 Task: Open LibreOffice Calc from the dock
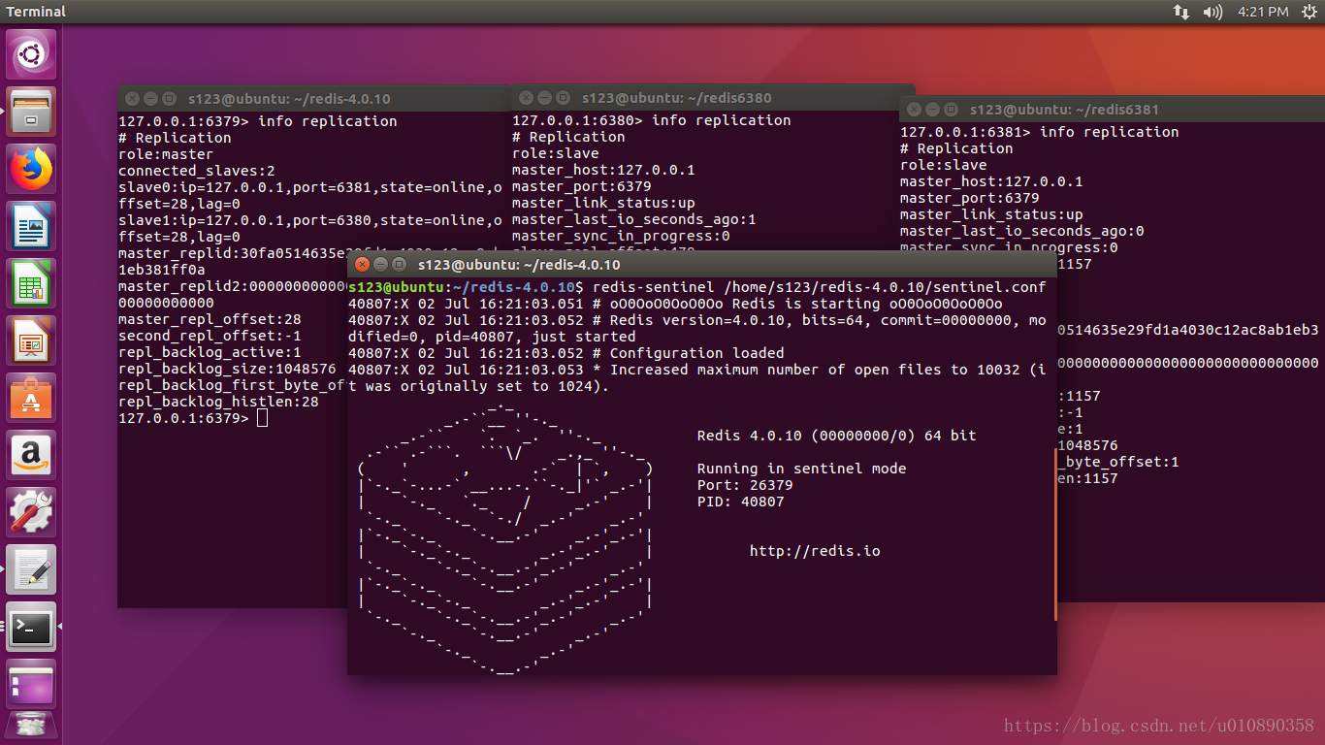pyautogui.click(x=31, y=283)
